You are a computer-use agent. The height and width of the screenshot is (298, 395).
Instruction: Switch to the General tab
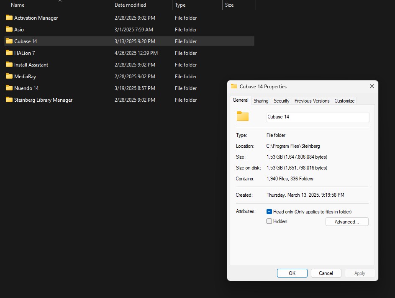point(240,100)
